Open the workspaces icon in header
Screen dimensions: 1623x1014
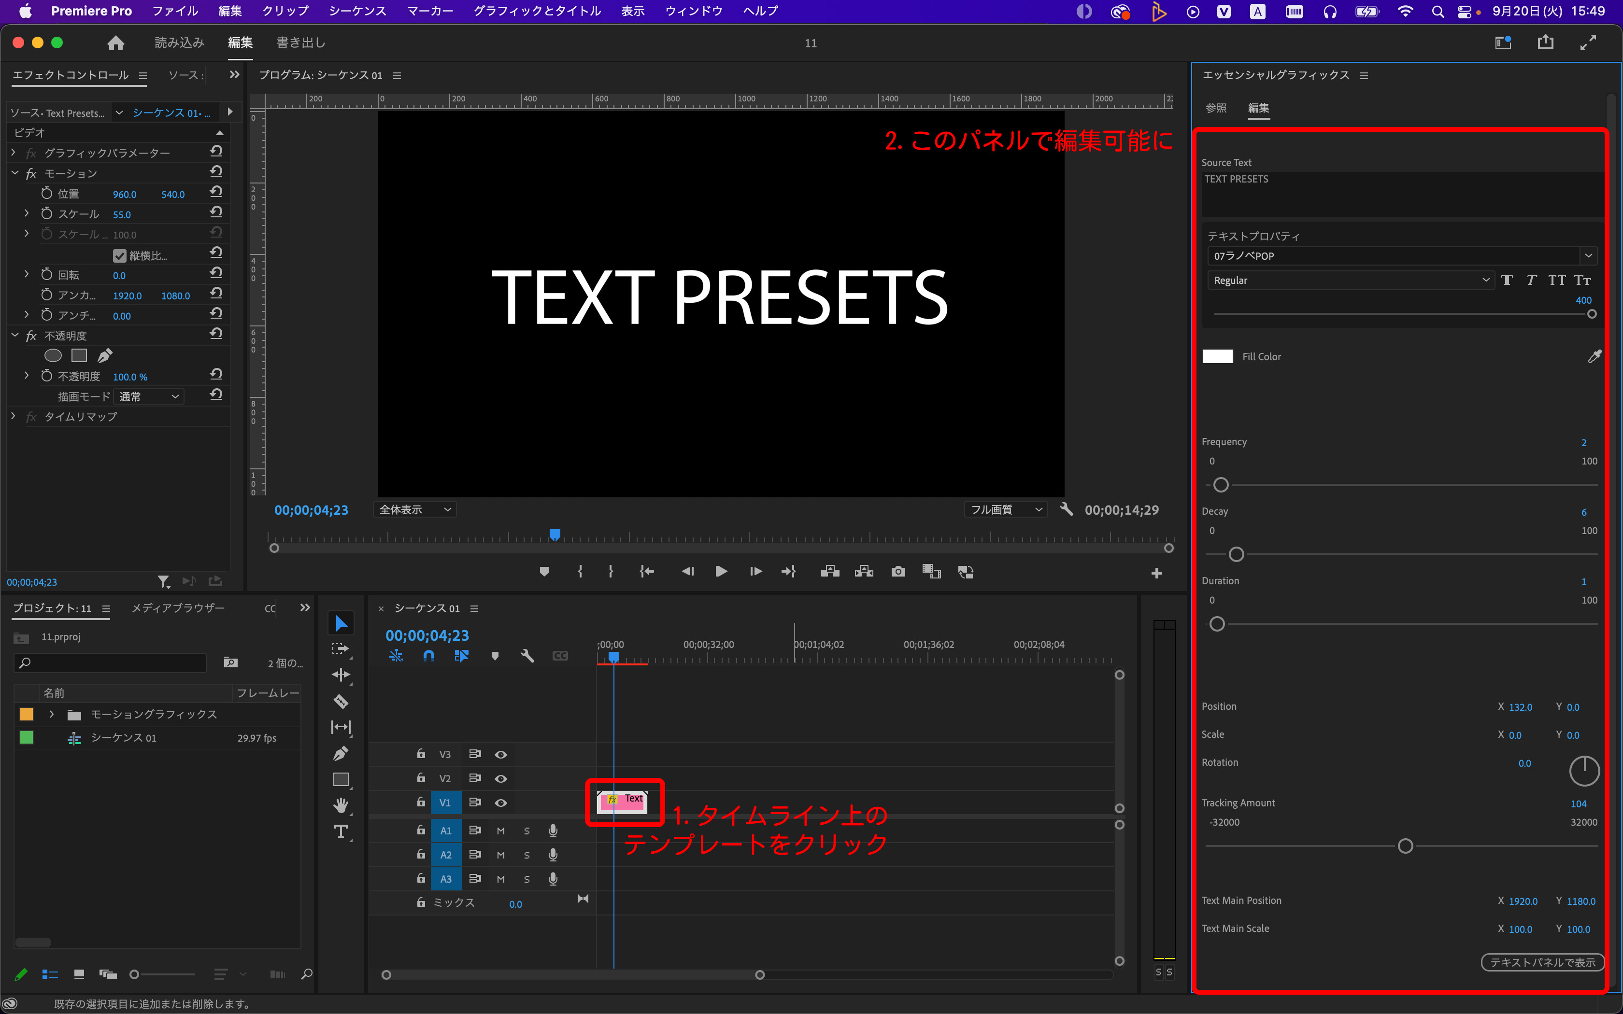tap(1503, 43)
